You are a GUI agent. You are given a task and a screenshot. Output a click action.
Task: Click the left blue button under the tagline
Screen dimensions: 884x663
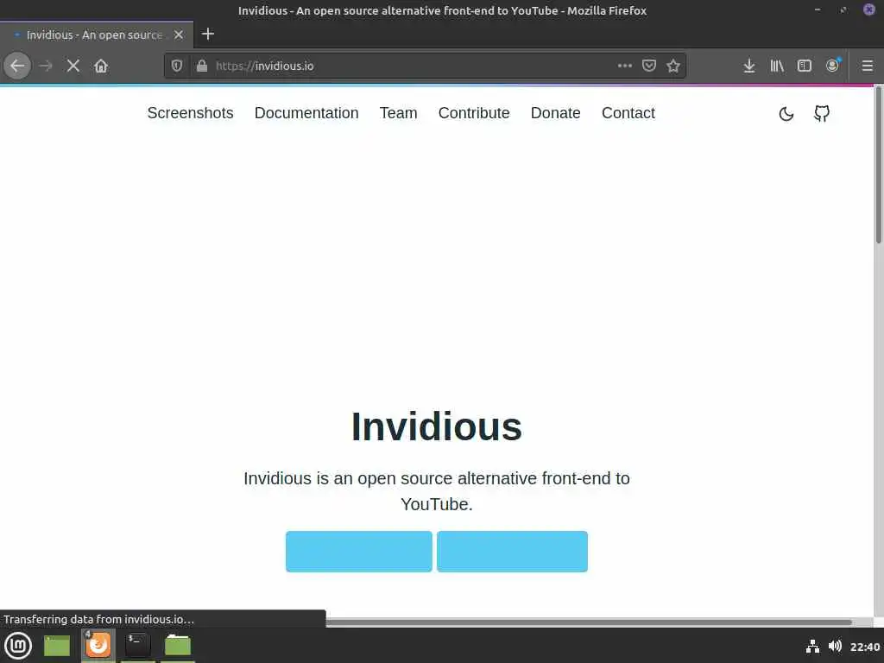tap(358, 552)
